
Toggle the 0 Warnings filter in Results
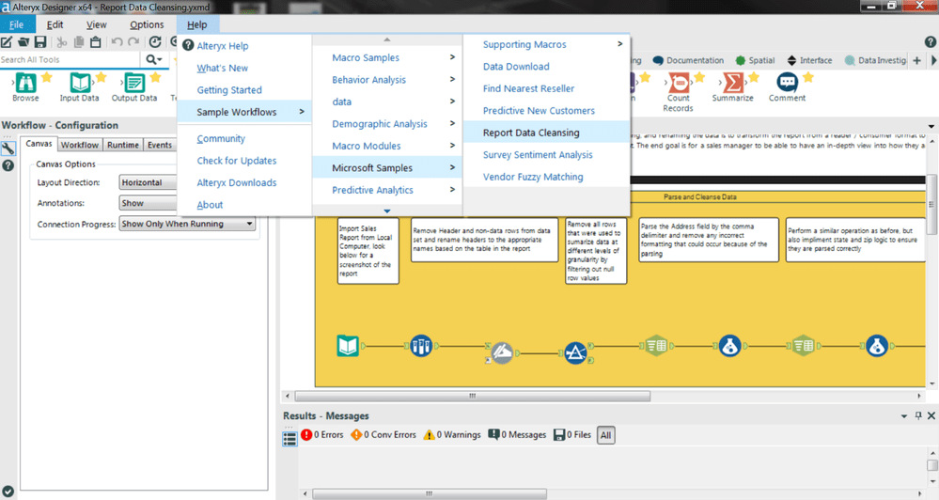tap(452, 435)
